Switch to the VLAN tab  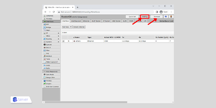point(125,21)
